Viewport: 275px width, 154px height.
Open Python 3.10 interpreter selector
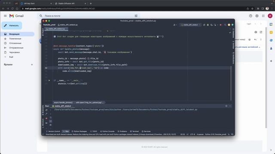pyautogui.click(x=216, y=134)
